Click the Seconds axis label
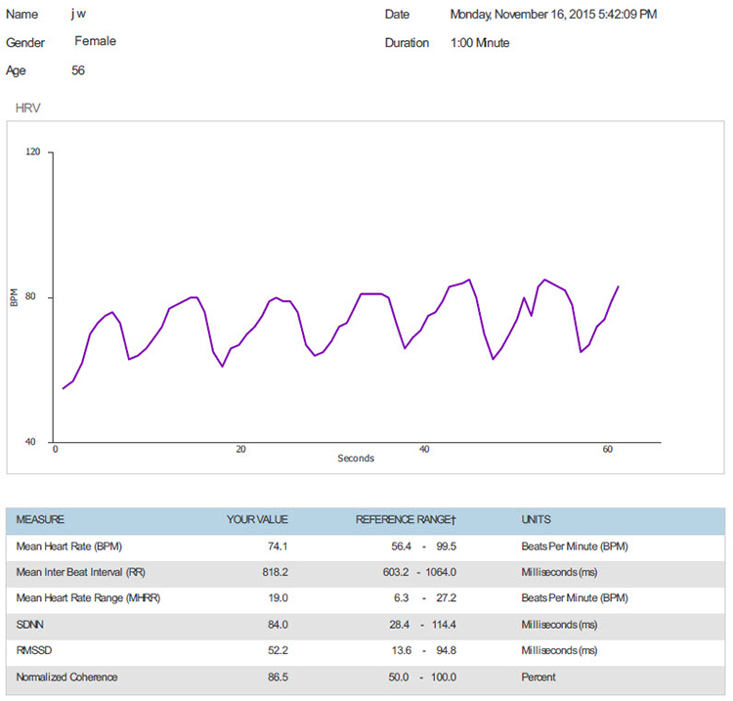733x701 pixels. tap(356, 459)
